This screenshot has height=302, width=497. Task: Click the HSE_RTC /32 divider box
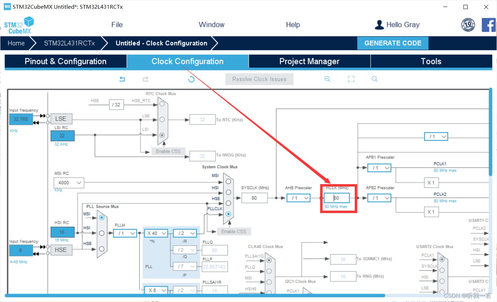(116, 105)
